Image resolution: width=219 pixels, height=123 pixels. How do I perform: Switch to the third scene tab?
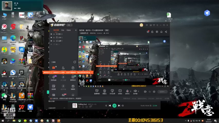pos(69,30)
